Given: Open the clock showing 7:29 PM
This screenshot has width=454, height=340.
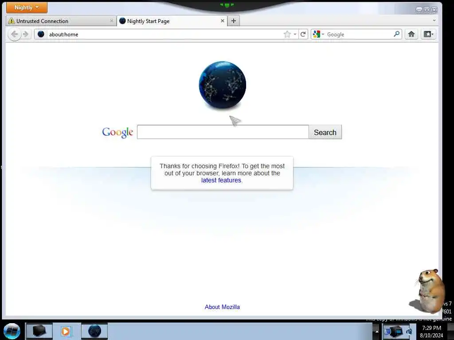Looking at the screenshot, I should click(431, 332).
